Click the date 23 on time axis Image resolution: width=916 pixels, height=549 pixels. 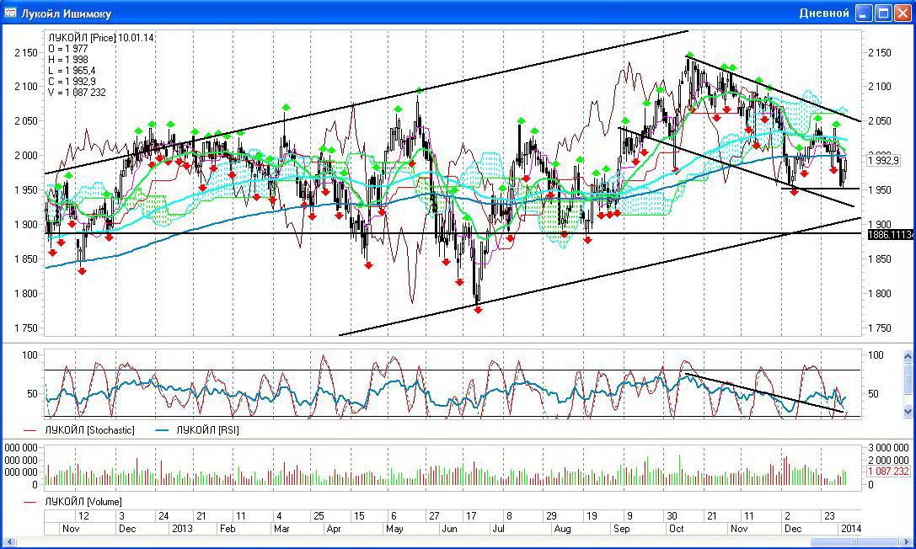click(x=829, y=516)
